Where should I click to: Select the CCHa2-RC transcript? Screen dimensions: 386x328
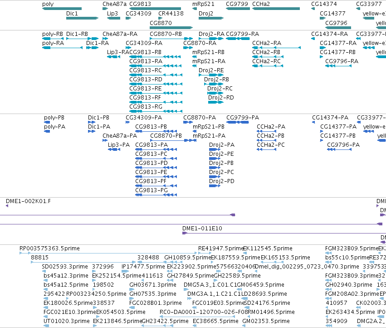[x=268, y=66]
